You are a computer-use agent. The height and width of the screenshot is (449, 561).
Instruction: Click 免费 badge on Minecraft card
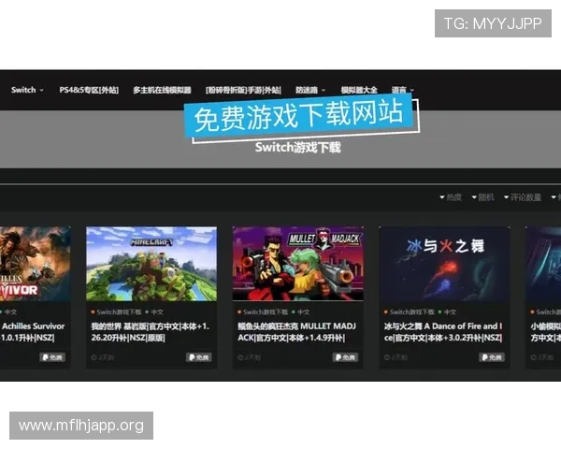[199, 357]
